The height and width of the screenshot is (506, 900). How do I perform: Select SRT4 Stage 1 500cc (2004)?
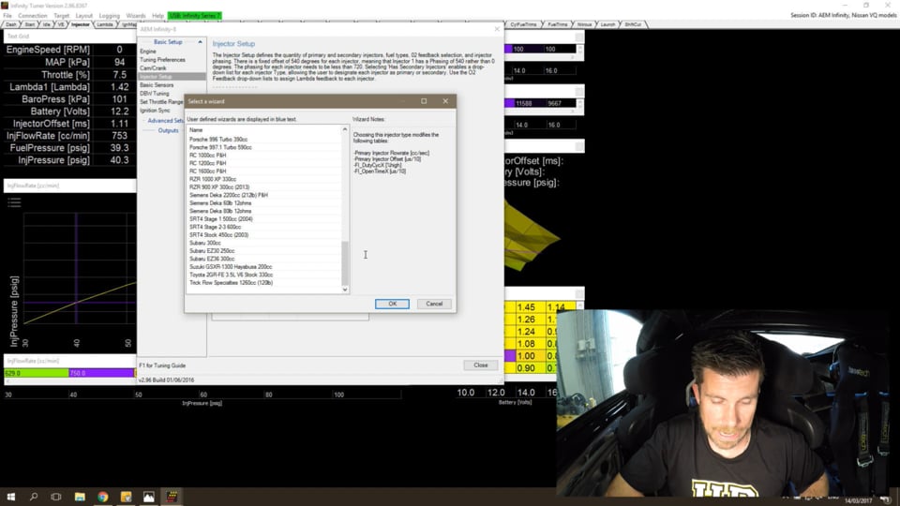[x=221, y=219]
